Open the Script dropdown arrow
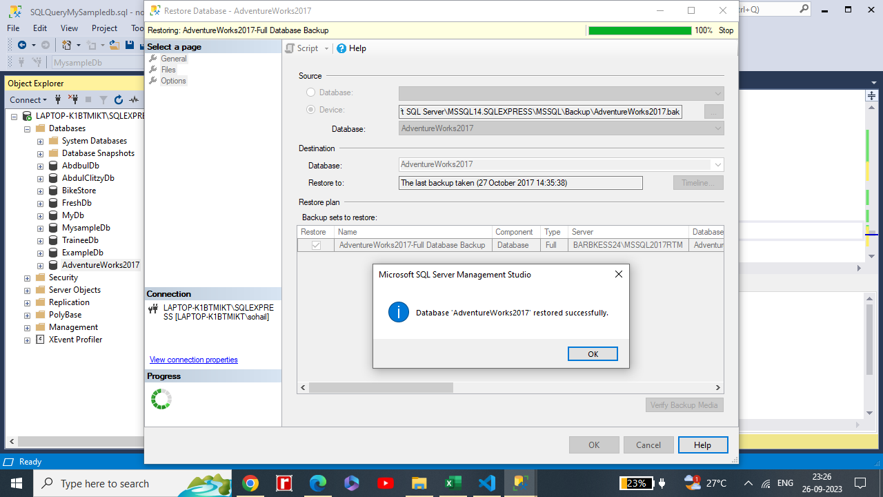The height and width of the screenshot is (497, 883). pyautogui.click(x=327, y=48)
